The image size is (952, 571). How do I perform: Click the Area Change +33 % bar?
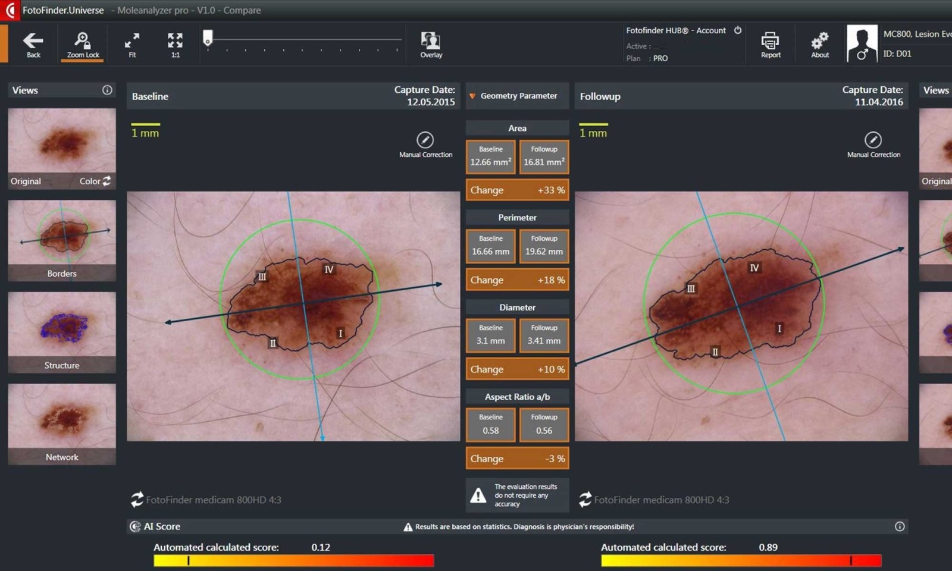[517, 190]
